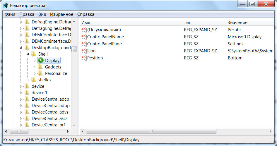Open the Файл menu
277x146 pixels.
click(10, 14)
